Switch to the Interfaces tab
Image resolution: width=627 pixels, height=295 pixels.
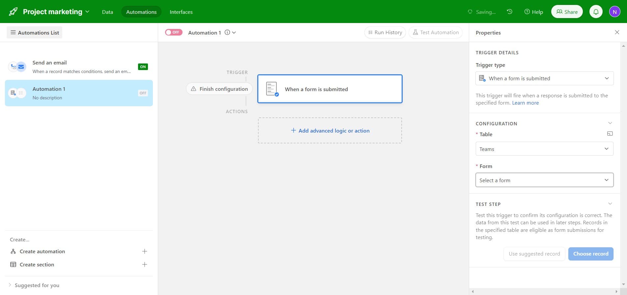click(x=181, y=12)
